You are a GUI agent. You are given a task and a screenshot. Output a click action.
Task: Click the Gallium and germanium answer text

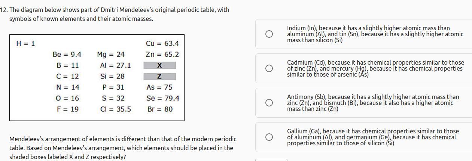372,137
